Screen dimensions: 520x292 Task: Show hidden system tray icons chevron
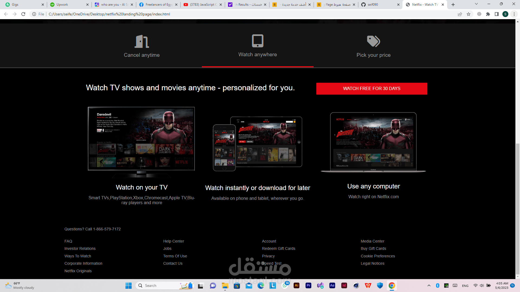tap(429, 286)
